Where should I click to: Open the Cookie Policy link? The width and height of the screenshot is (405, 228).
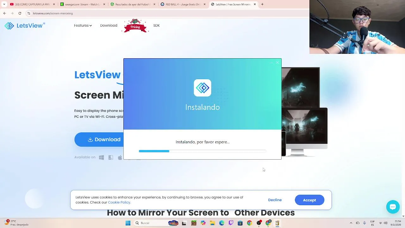119,202
